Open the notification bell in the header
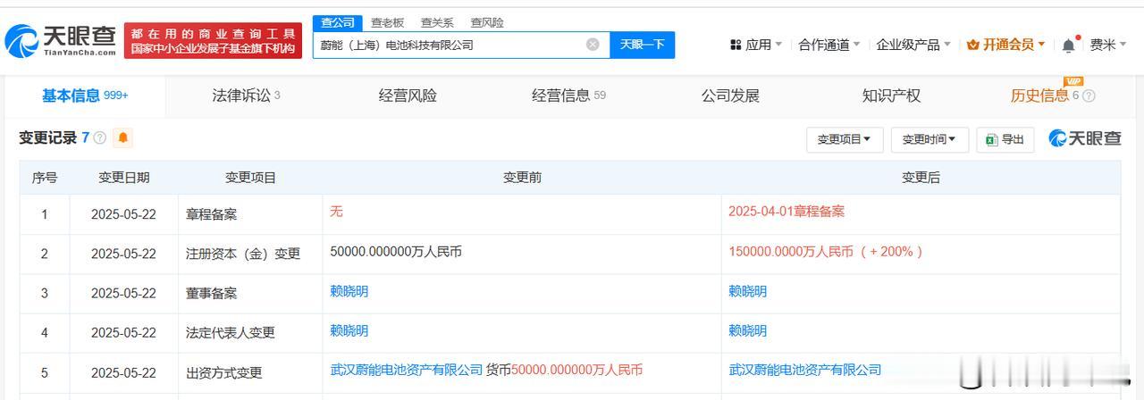 (1068, 45)
